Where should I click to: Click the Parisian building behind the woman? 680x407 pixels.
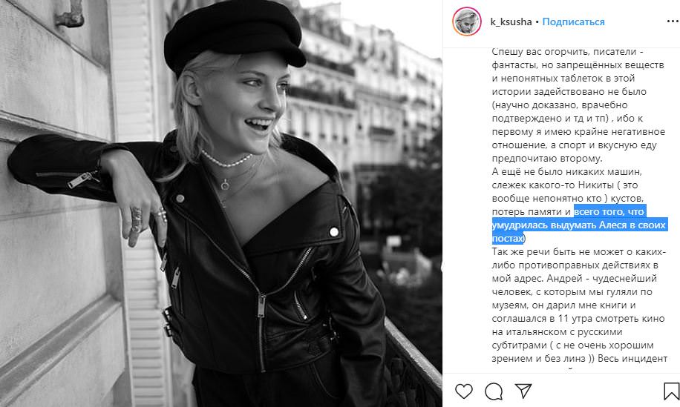pos(360,99)
